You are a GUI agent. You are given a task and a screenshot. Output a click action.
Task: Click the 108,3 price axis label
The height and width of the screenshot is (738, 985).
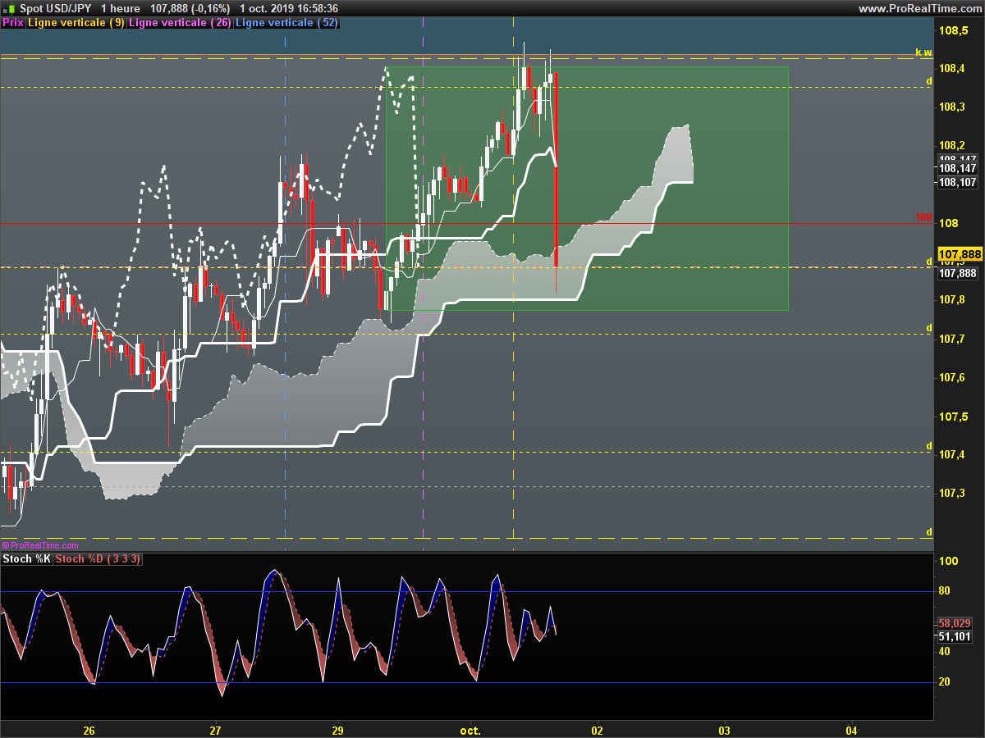click(x=953, y=107)
